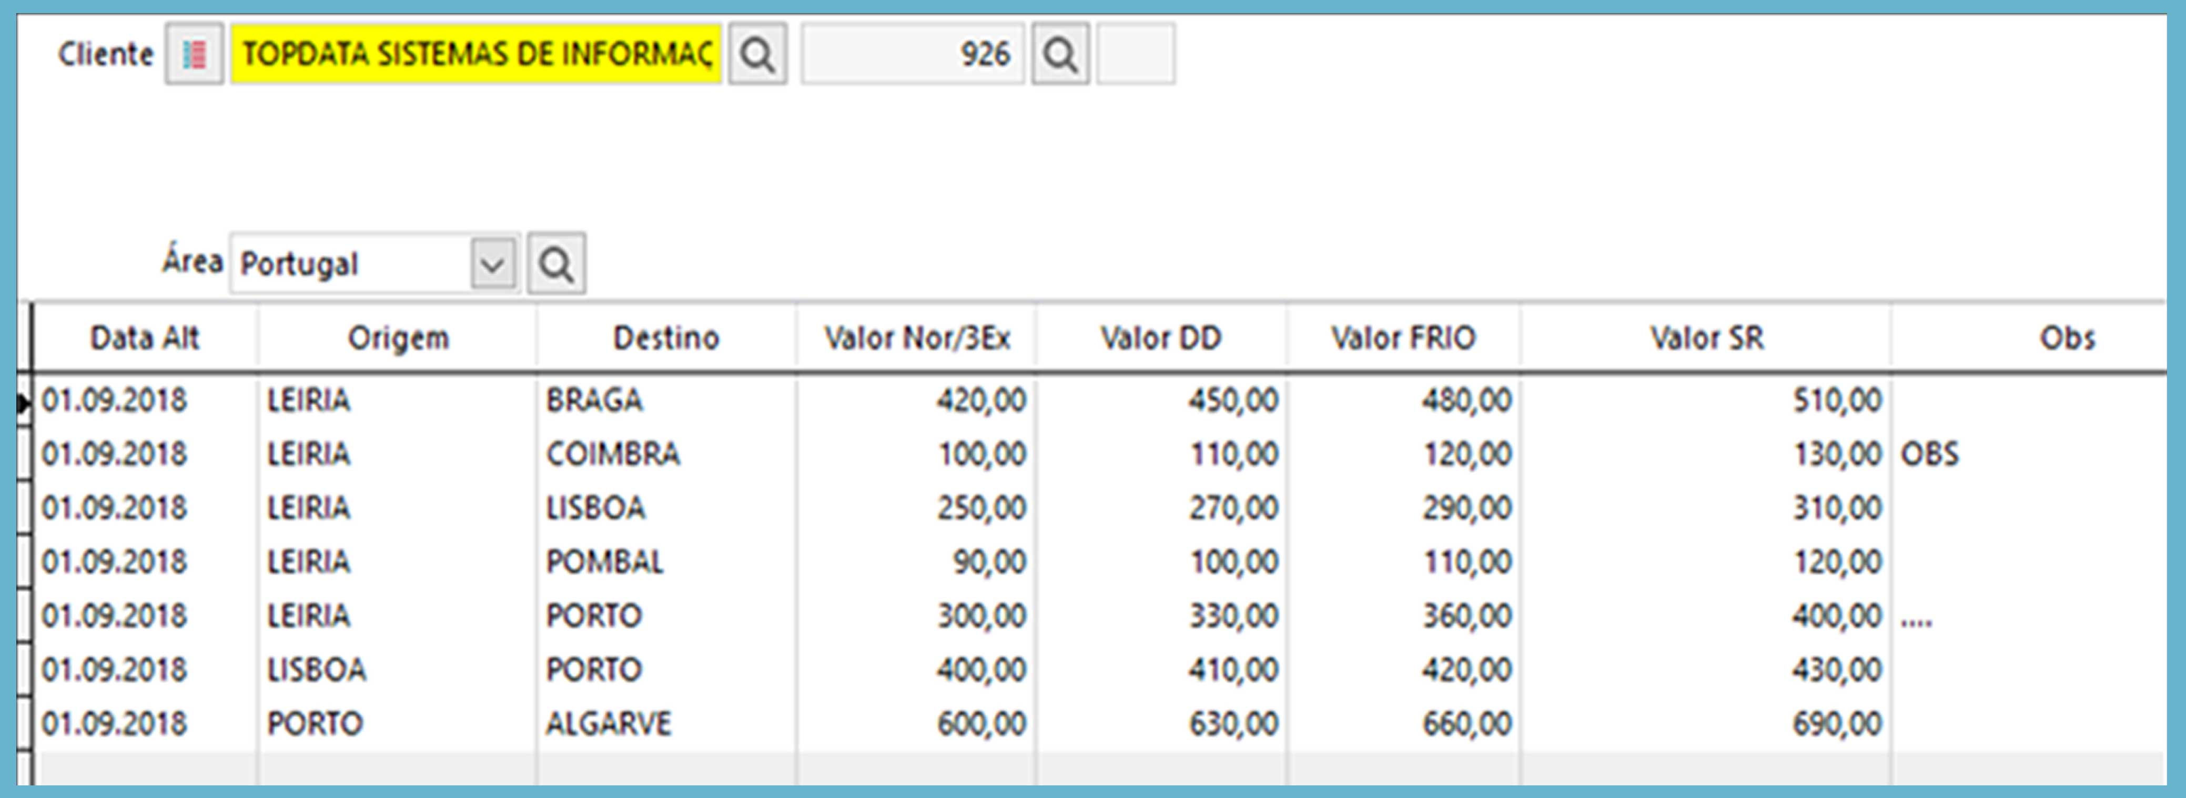
Task: Click the yellow TOPDATA SISTEMAS client field
Action: pyautogui.click(x=476, y=54)
